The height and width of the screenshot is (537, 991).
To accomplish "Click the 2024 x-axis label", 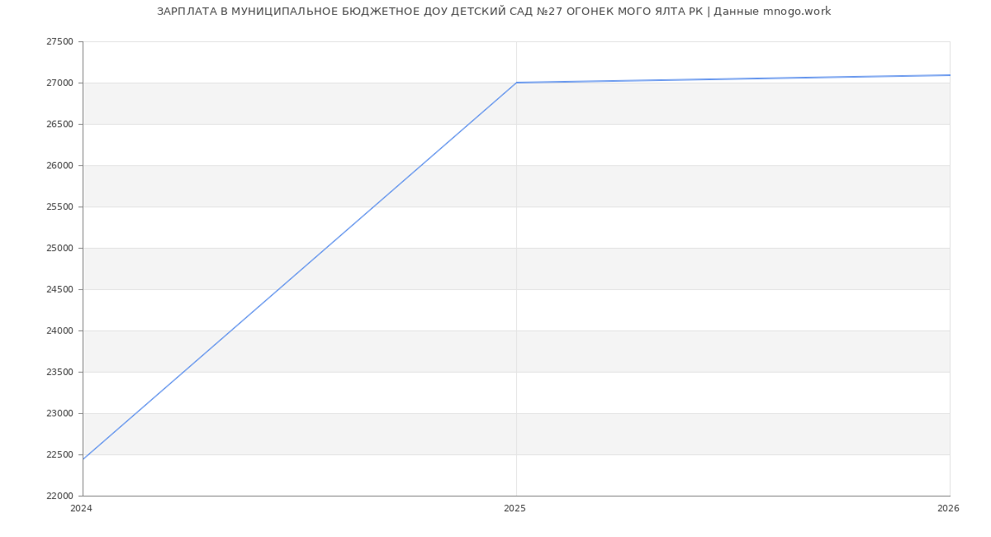I will click(81, 508).
